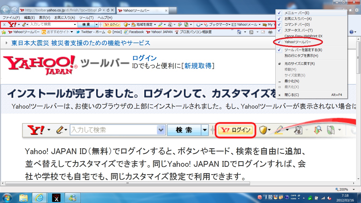Viewport: 361px width, 203px height.
Task: Open Windows Explorer folder on taskbar
Action: [x=24, y=197]
